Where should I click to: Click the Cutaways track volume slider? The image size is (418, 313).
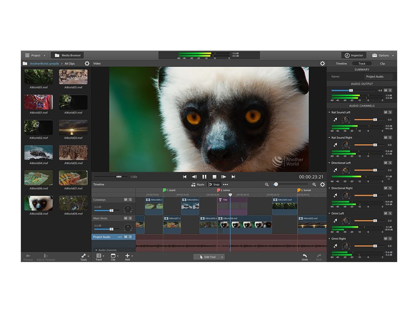111,210
